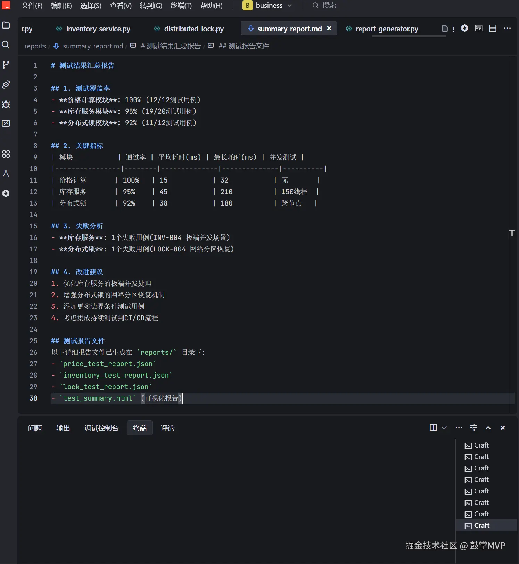Open the Extensions grid icon in the sidebar
519x564 pixels.
coord(6,154)
